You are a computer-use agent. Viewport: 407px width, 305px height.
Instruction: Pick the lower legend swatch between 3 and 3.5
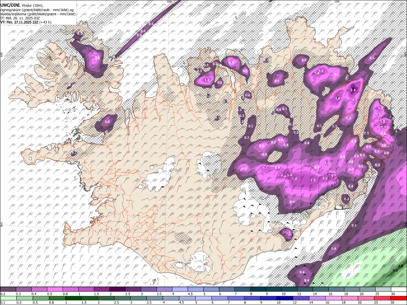[x=139, y=298]
